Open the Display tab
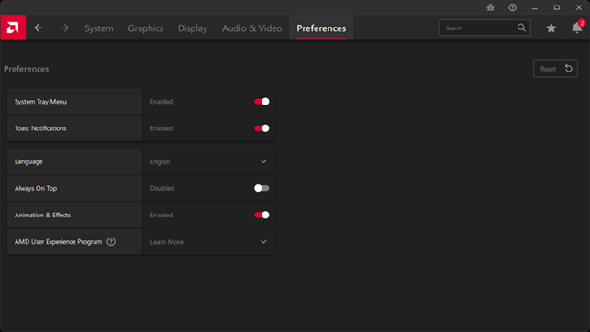Viewport: 590px width, 332px height. click(x=193, y=28)
